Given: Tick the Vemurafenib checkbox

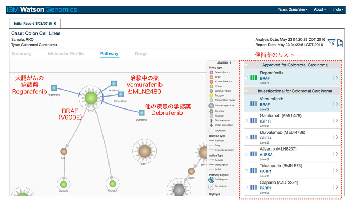Looking at the screenshot, I should 246,104.
